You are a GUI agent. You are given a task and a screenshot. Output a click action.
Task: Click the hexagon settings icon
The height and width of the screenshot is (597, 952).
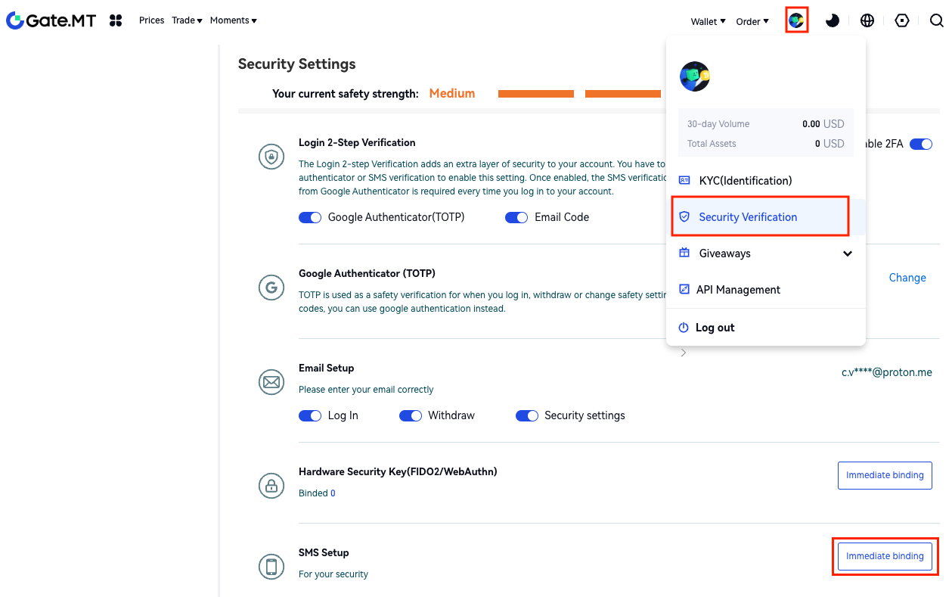coord(902,20)
